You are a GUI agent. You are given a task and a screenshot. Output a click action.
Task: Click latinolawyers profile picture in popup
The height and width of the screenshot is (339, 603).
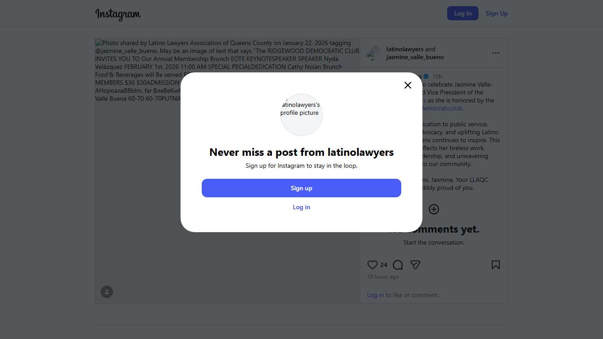point(301,114)
